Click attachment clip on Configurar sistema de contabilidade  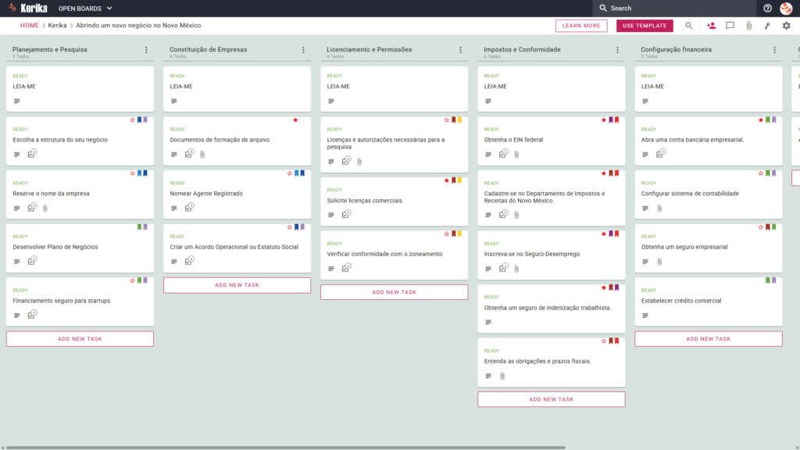659,208
